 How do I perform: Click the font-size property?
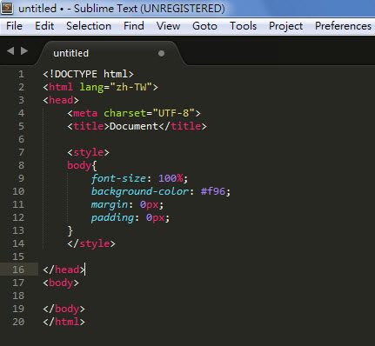pos(118,178)
